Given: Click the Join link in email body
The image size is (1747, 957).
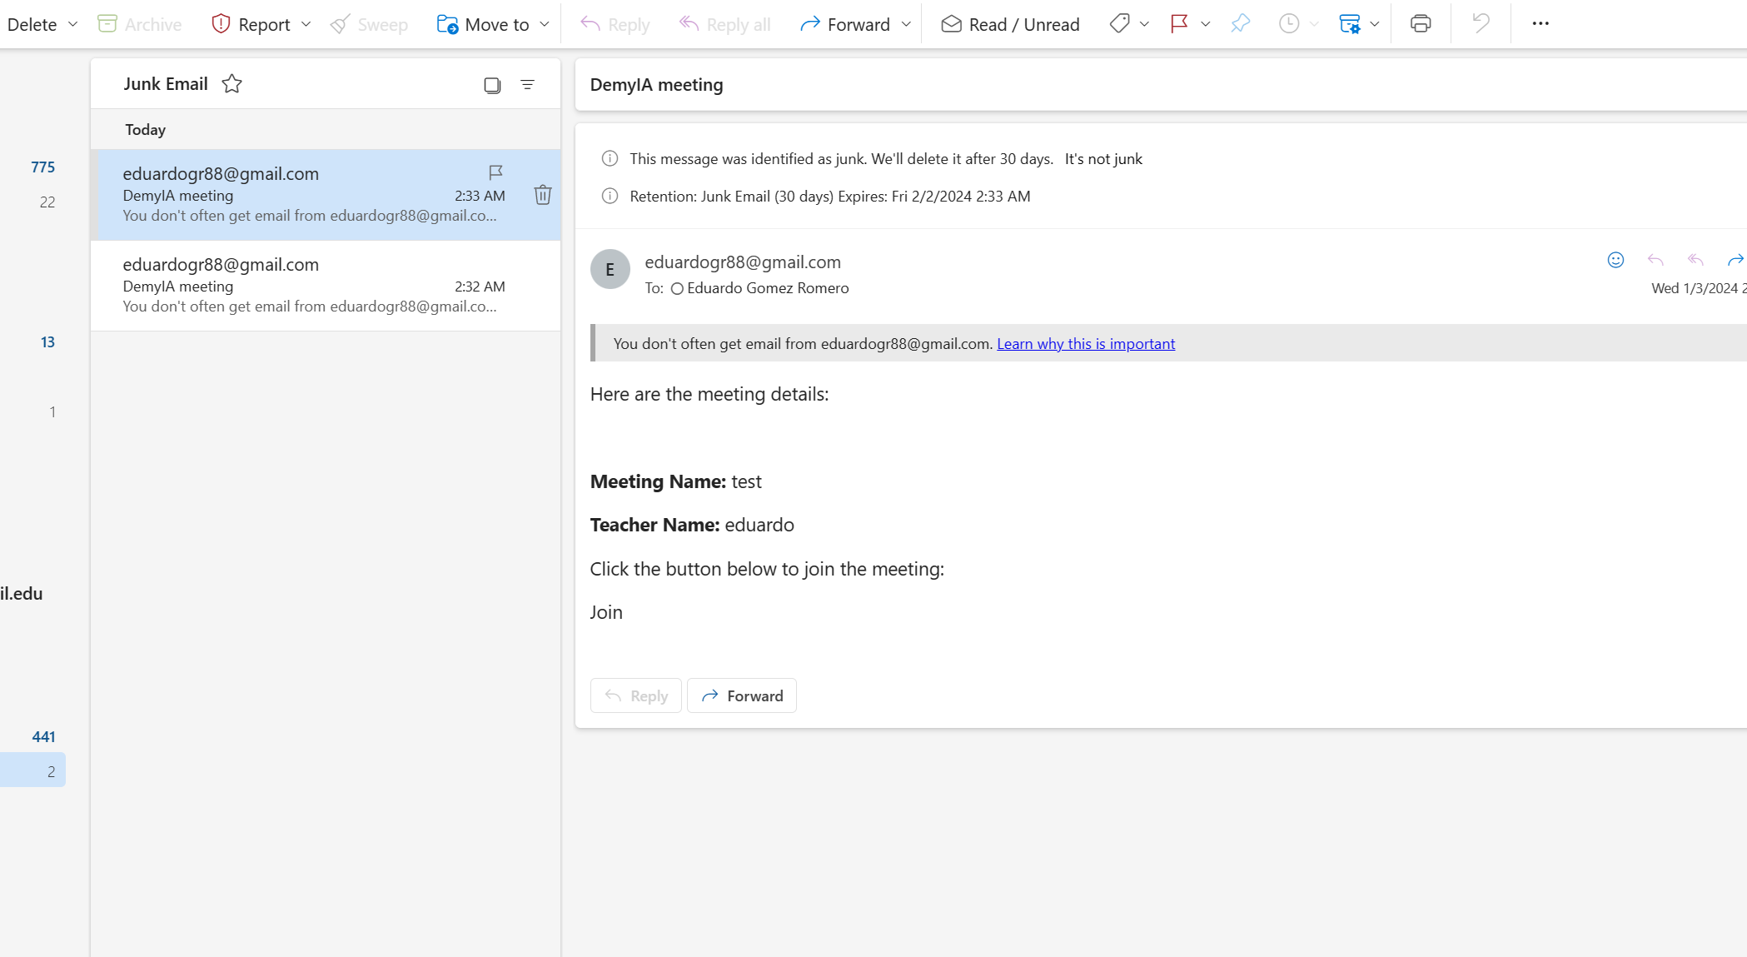Looking at the screenshot, I should click(606, 613).
